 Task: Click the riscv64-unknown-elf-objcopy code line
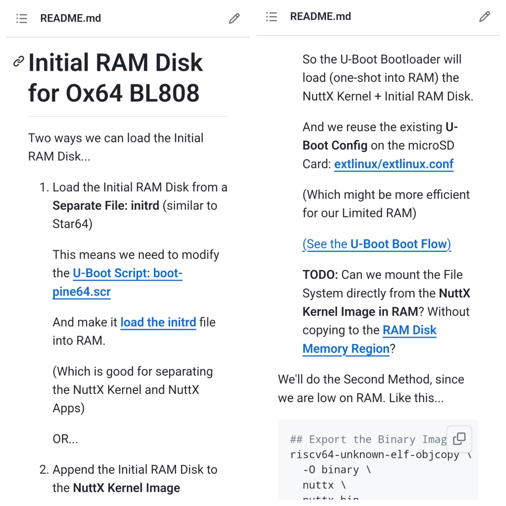pos(374,455)
